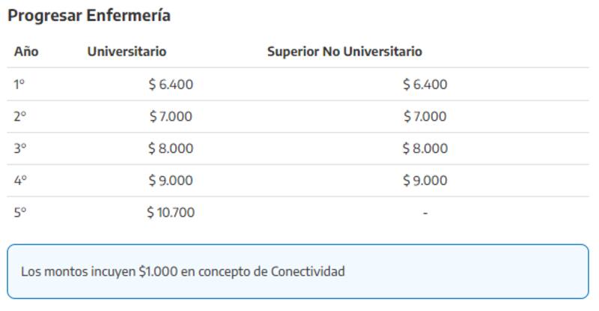Click the 3° year row label
This screenshot has width=599, height=311.
click(x=20, y=148)
